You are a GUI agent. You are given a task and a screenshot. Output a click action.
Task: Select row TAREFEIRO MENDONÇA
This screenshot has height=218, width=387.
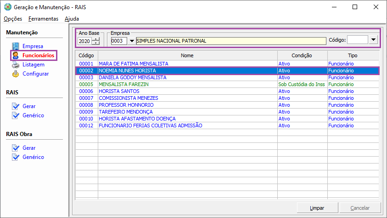(x=227, y=112)
